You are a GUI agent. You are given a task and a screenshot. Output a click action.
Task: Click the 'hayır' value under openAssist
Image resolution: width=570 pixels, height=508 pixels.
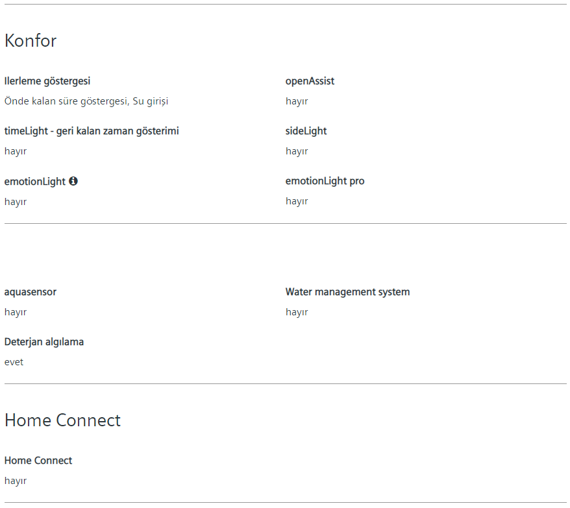pyautogui.click(x=297, y=101)
